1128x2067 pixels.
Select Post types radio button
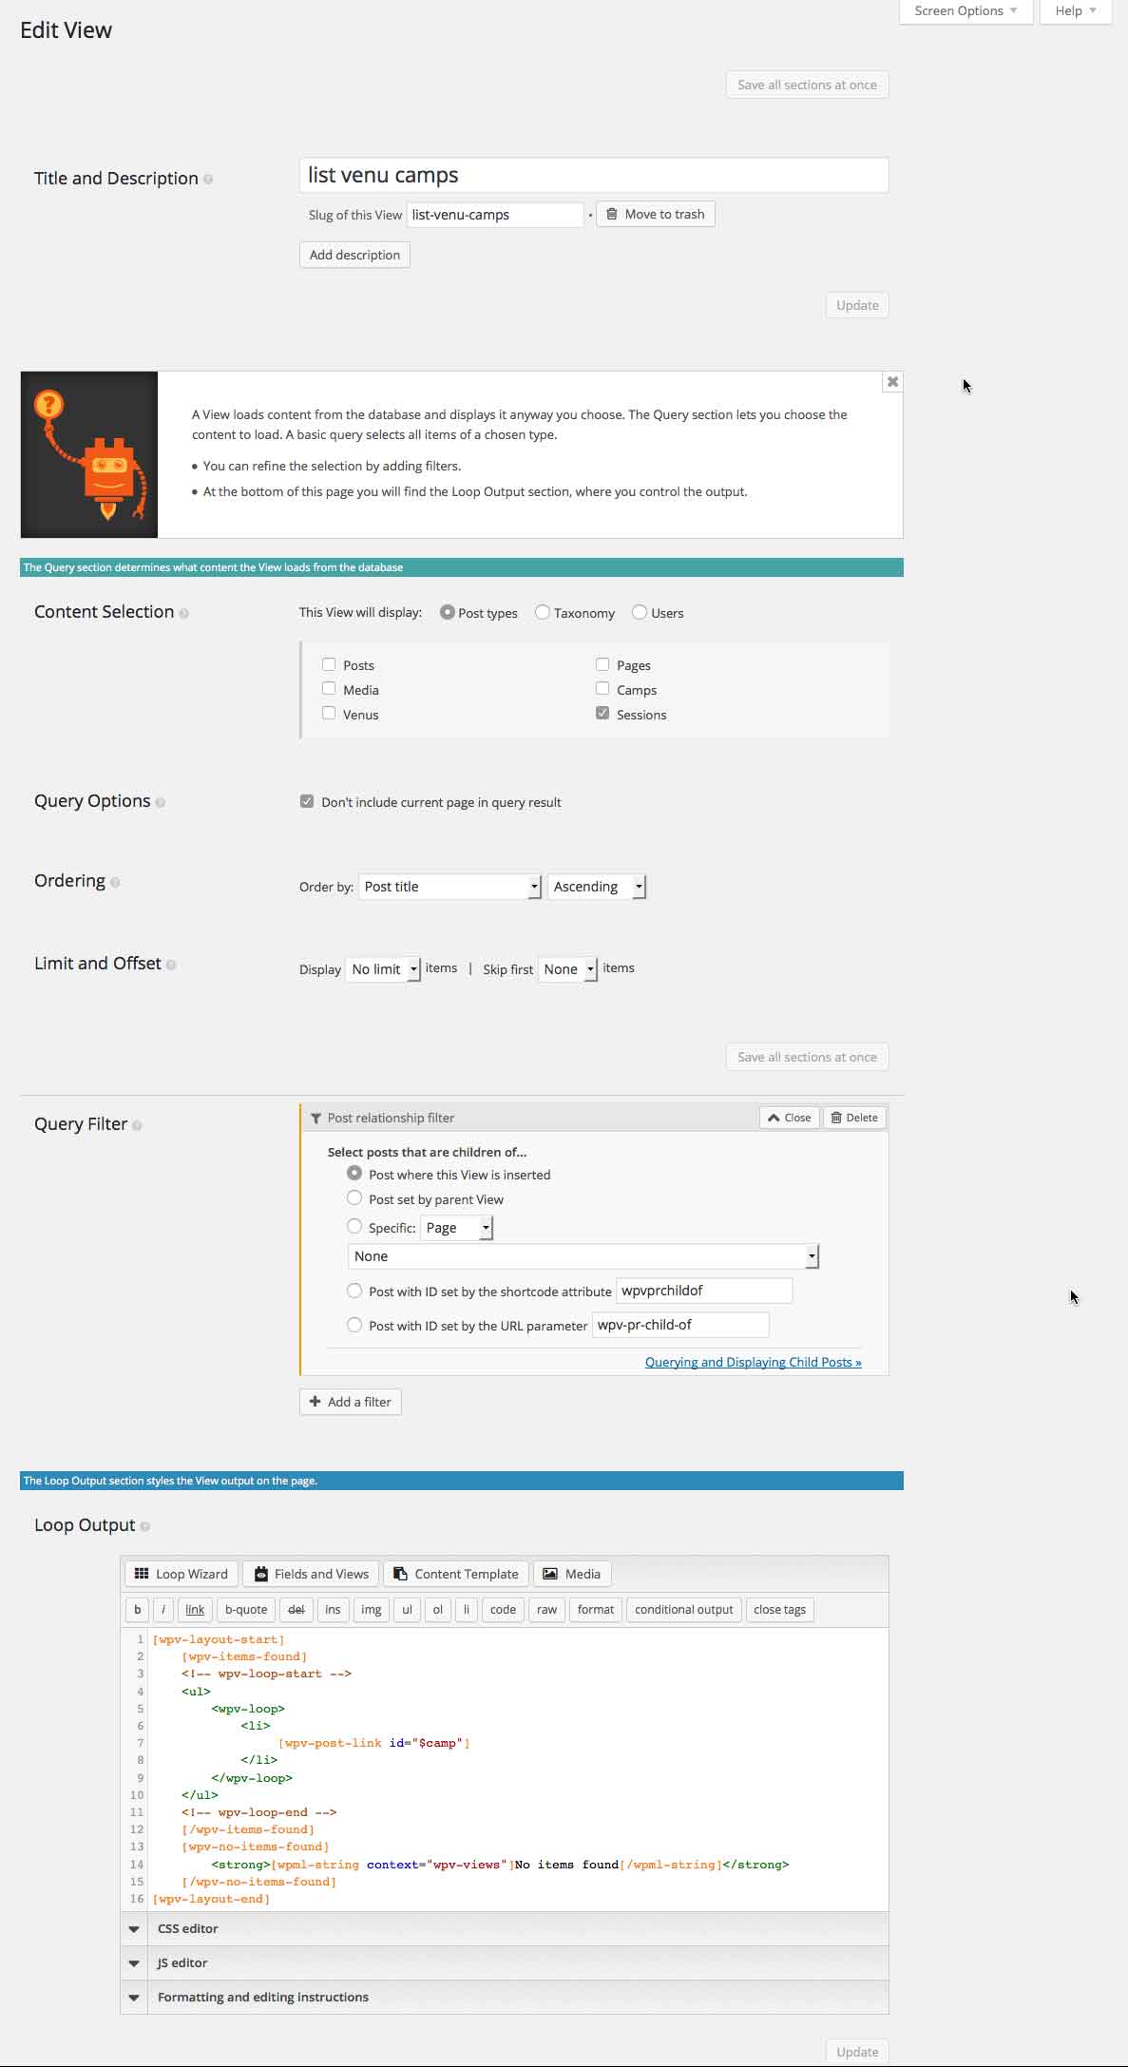click(447, 612)
